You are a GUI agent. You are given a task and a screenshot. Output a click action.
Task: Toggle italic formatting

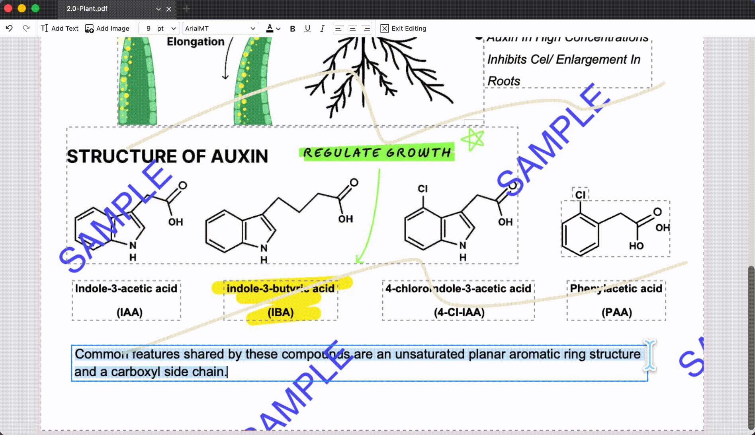pos(322,29)
